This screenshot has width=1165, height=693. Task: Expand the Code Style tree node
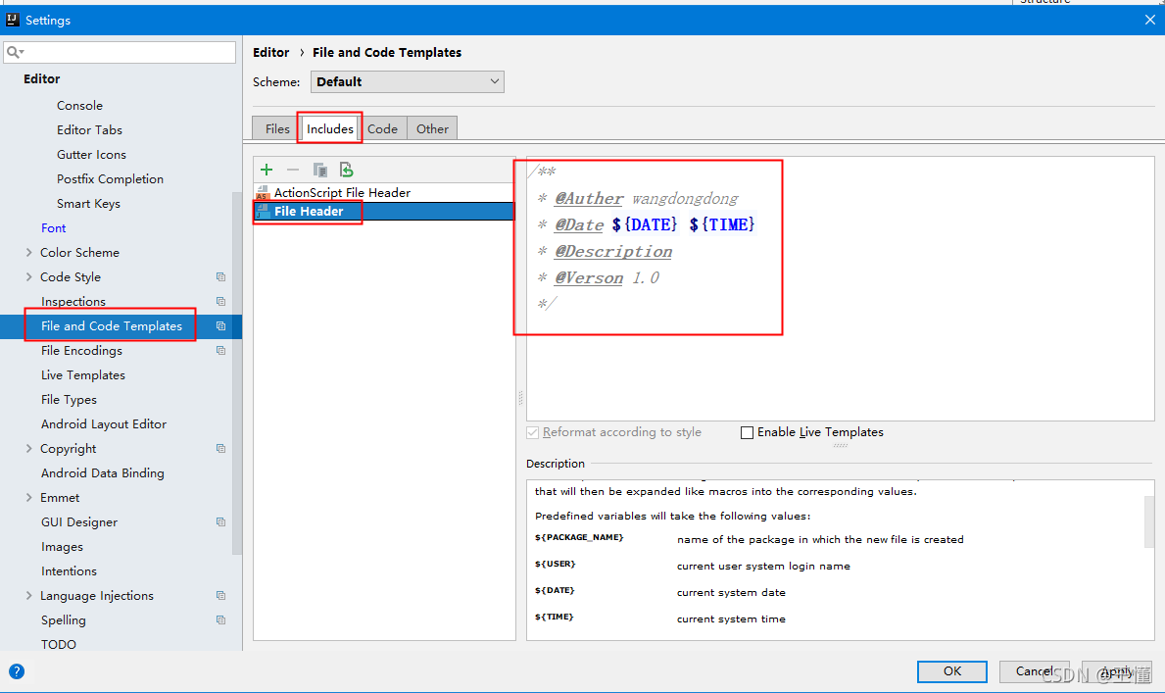pyautogui.click(x=29, y=277)
